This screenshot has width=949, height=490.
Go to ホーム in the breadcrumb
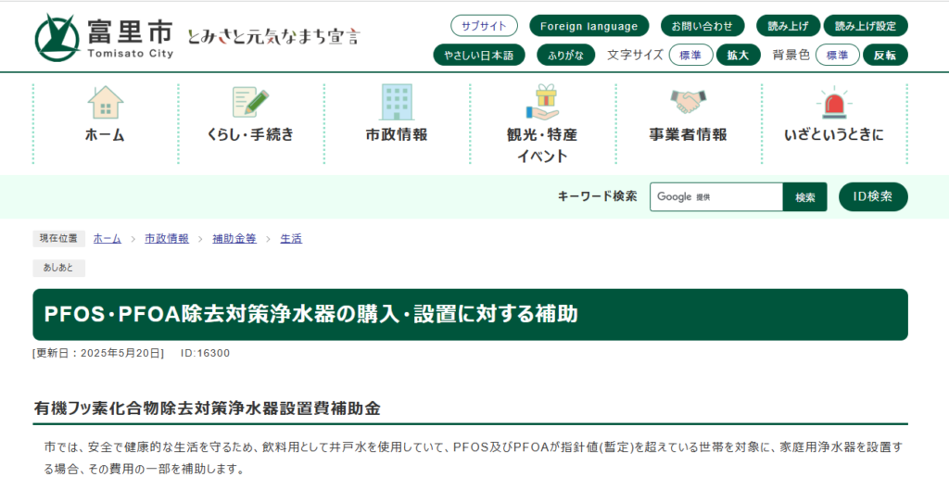(x=108, y=239)
